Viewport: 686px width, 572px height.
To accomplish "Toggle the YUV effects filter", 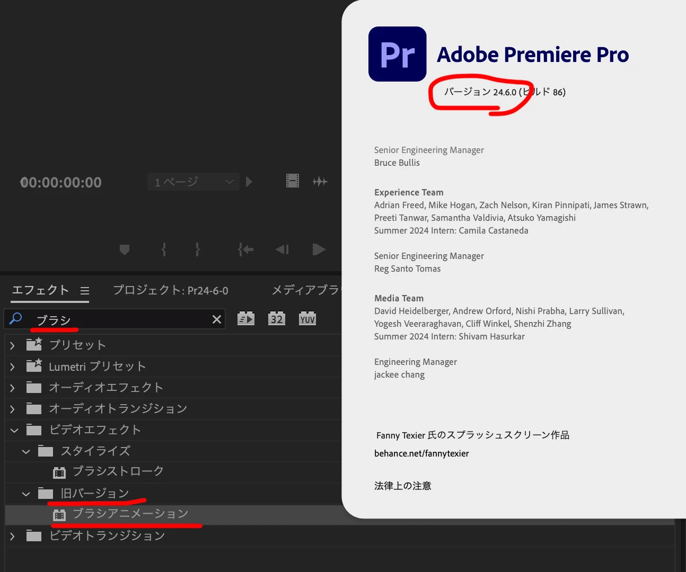I will coord(307,319).
